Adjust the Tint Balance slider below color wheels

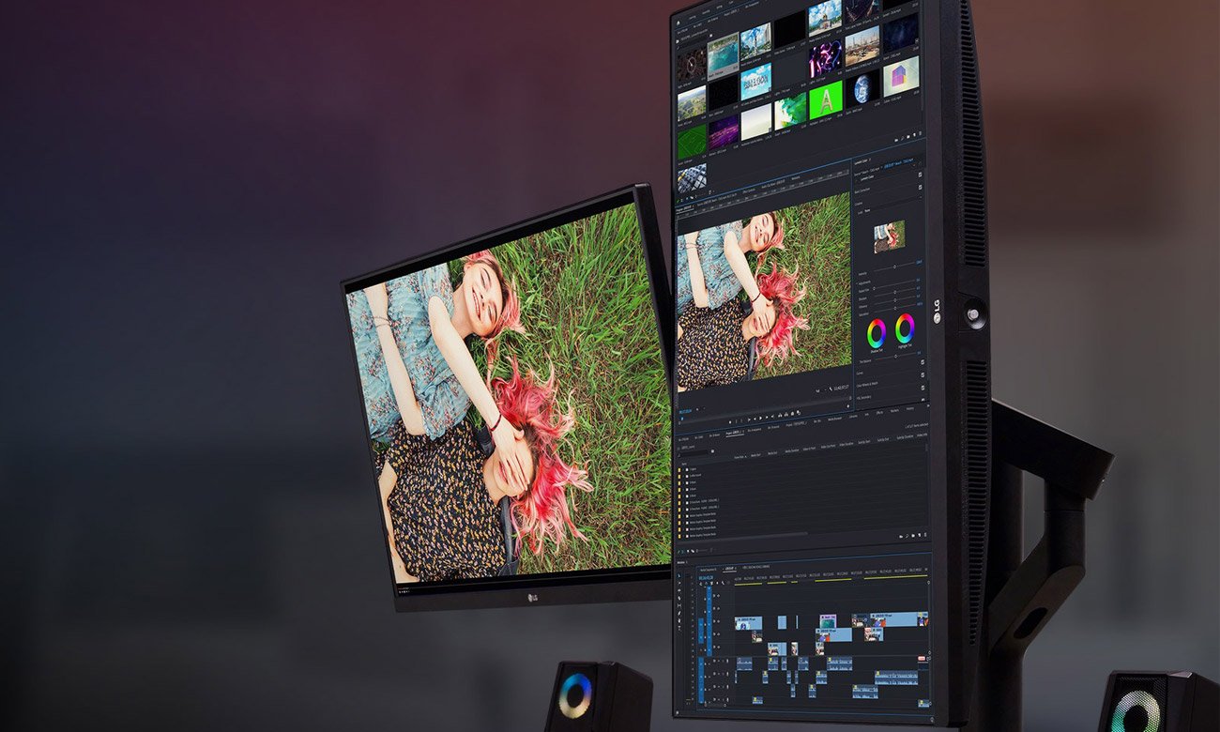coord(896,356)
